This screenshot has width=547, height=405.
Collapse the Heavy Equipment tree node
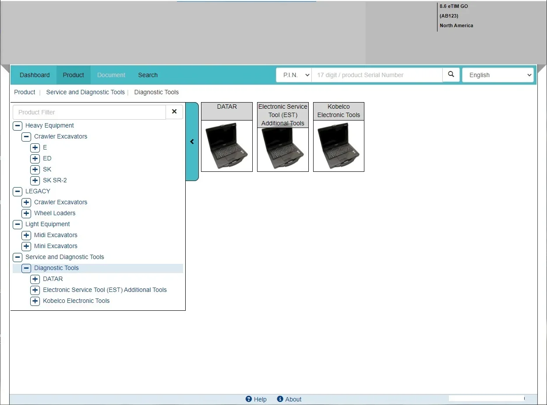(18, 125)
